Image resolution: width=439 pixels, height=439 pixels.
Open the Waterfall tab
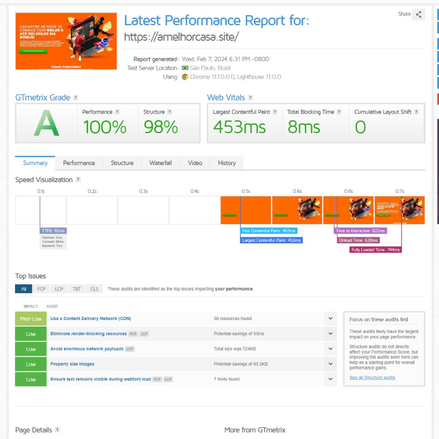(x=161, y=163)
